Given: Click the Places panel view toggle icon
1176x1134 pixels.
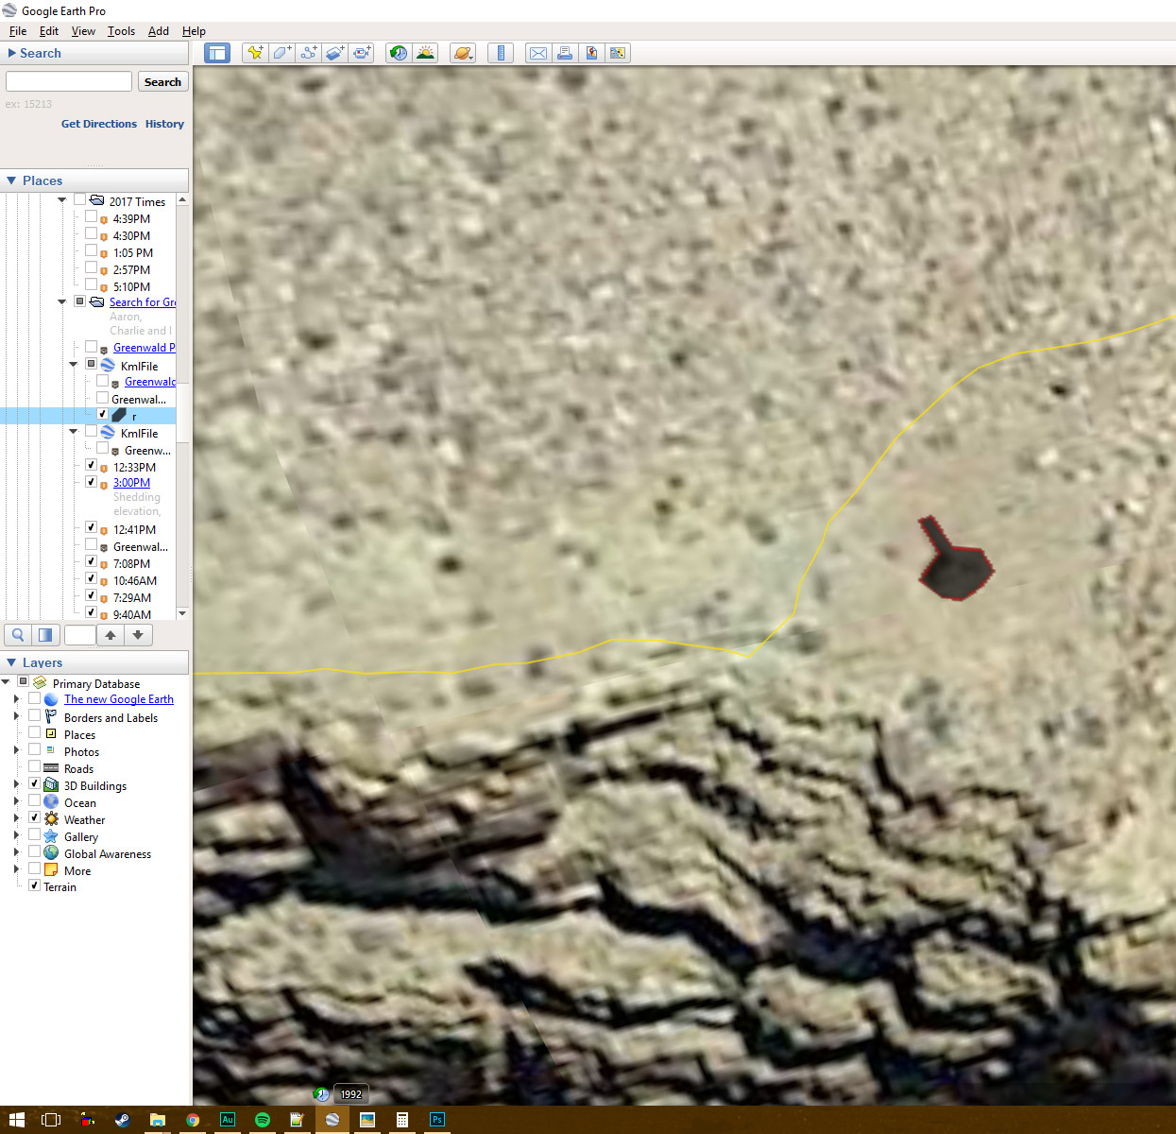Looking at the screenshot, I should click(x=45, y=635).
